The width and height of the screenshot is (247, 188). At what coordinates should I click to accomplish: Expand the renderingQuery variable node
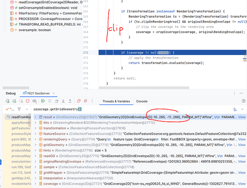tap(36, 139)
